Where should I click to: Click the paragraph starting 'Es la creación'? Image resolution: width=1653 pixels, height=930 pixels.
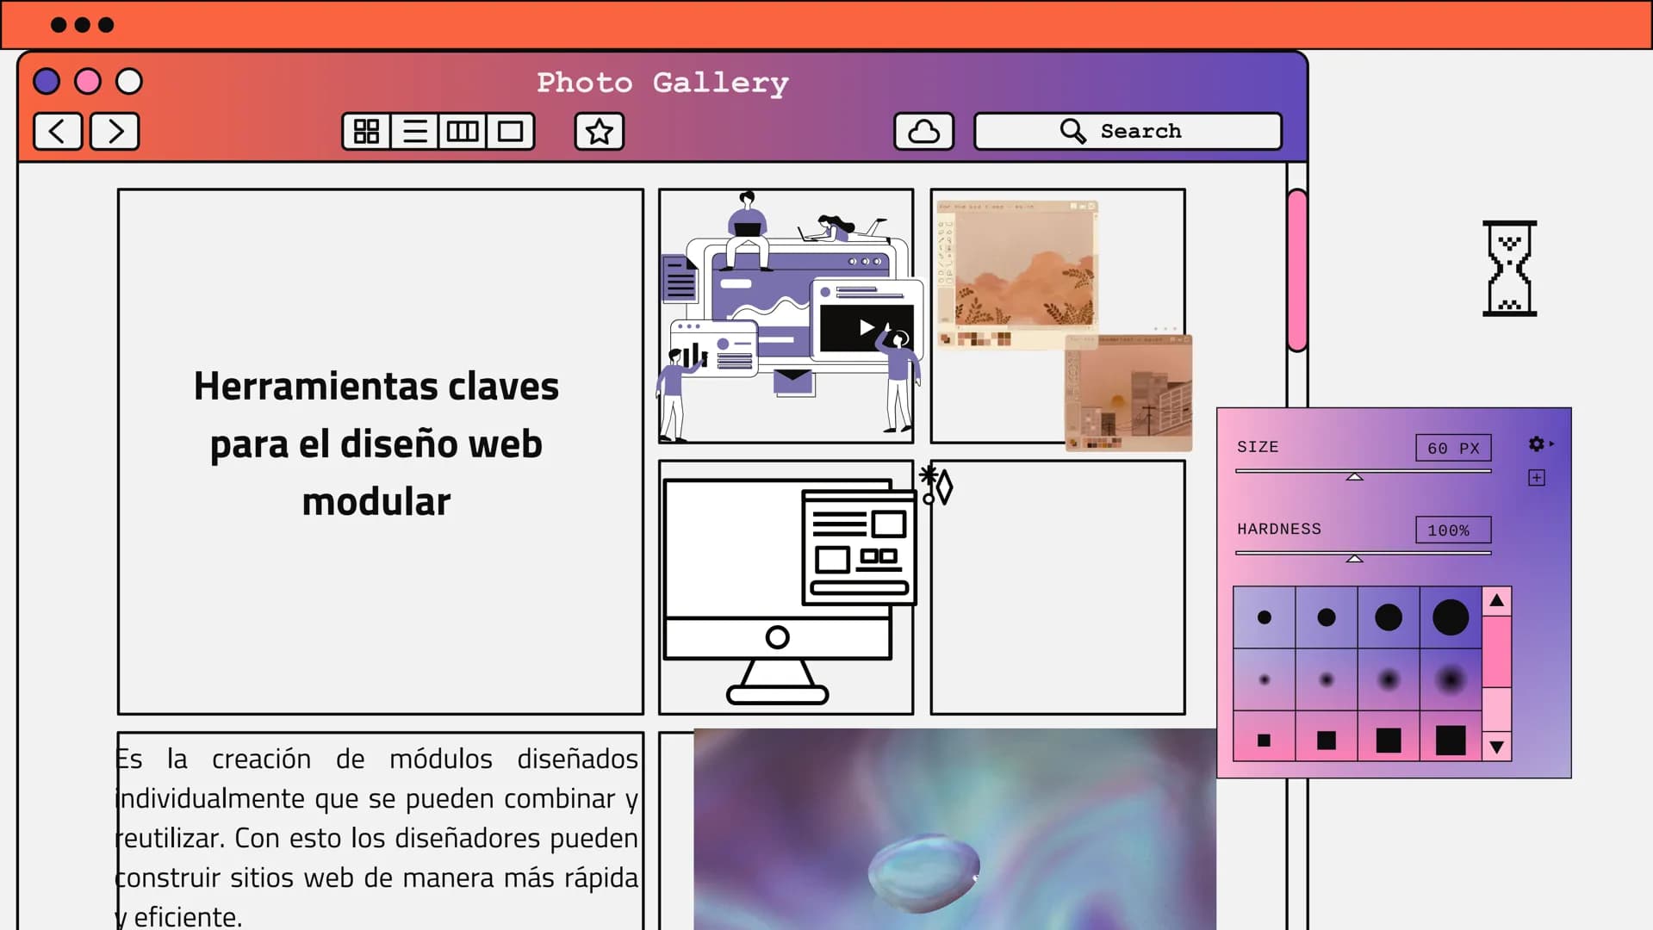tap(376, 837)
